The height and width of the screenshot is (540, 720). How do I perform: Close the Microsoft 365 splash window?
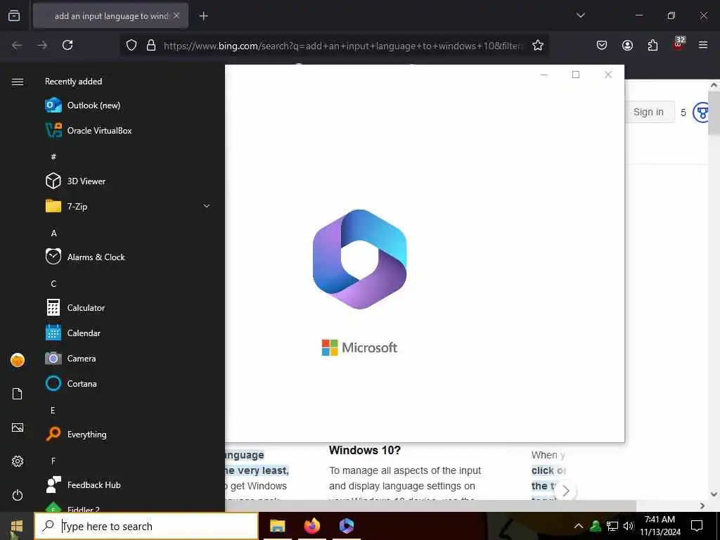pyautogui.click(x=608, y=75)
